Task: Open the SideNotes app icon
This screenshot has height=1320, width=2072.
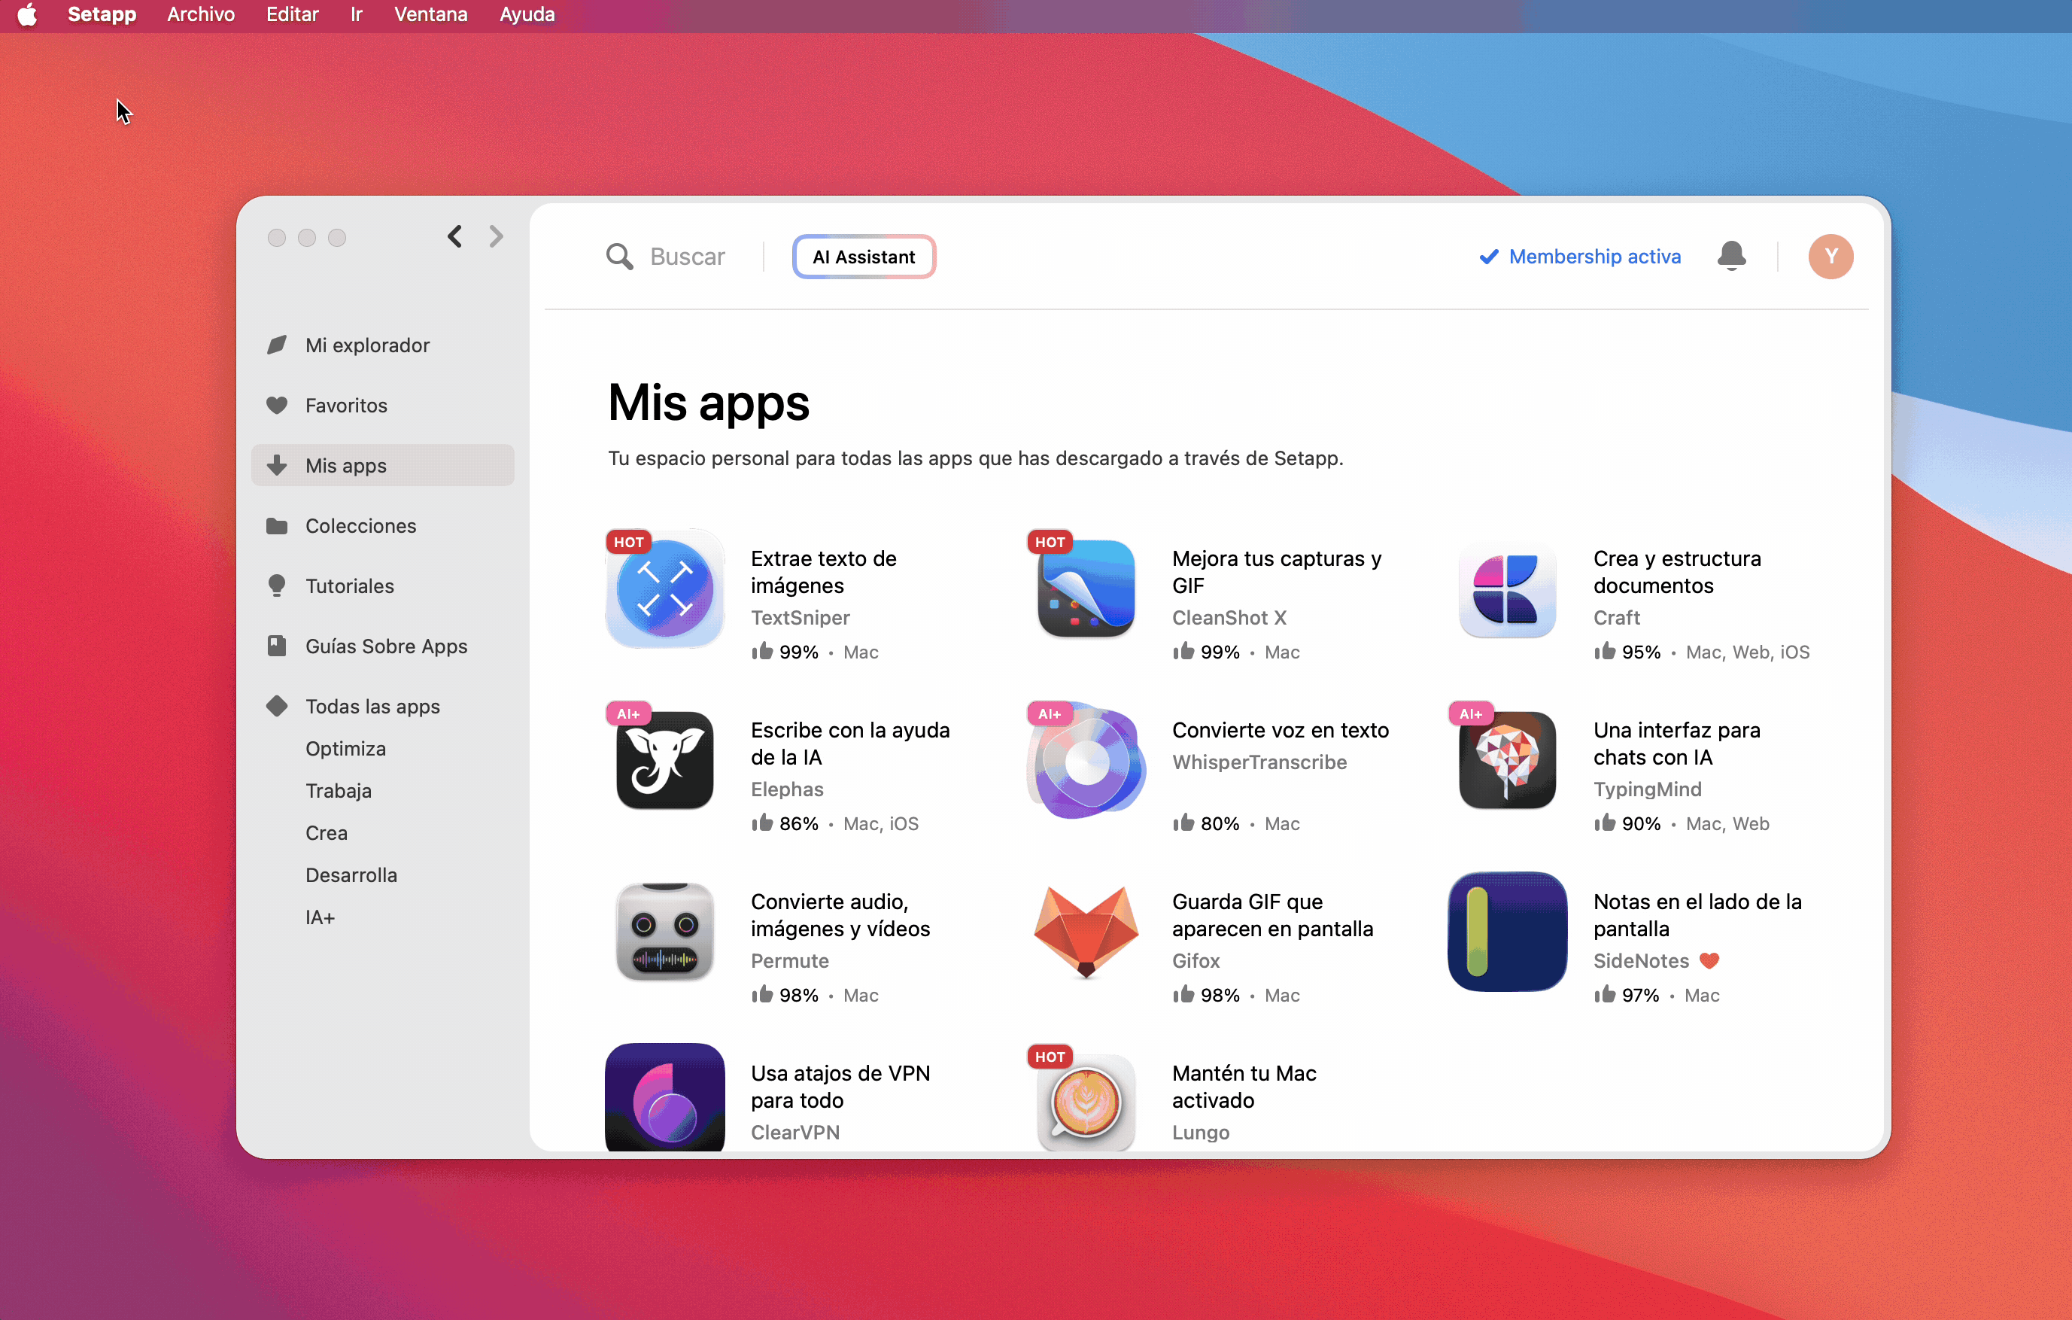Action: (x=1507, y=932)
